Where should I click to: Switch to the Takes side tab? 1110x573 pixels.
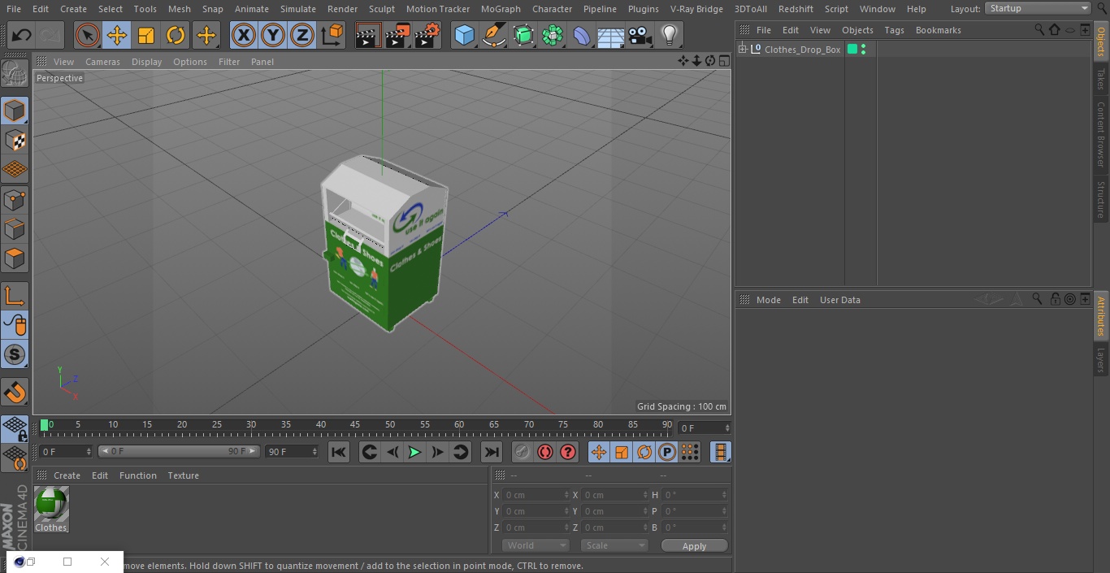(x=1101, y=79)
